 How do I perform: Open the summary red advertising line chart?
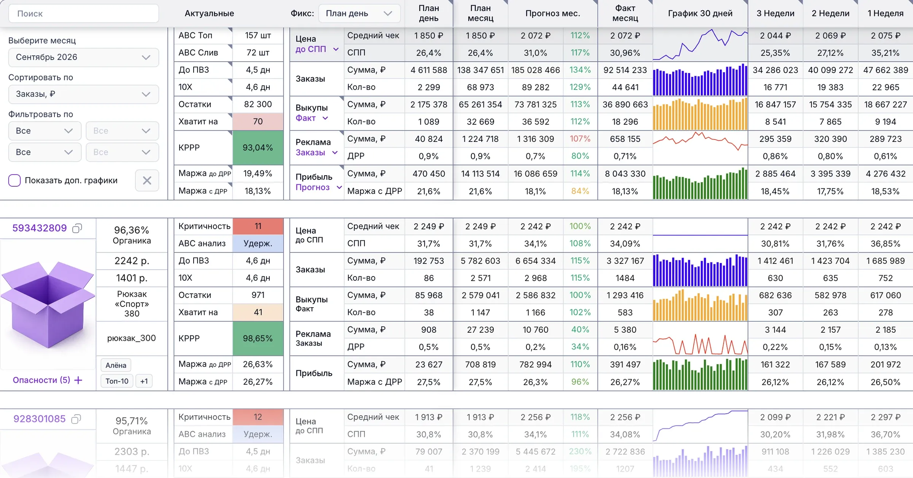click(x=700, y=148)
